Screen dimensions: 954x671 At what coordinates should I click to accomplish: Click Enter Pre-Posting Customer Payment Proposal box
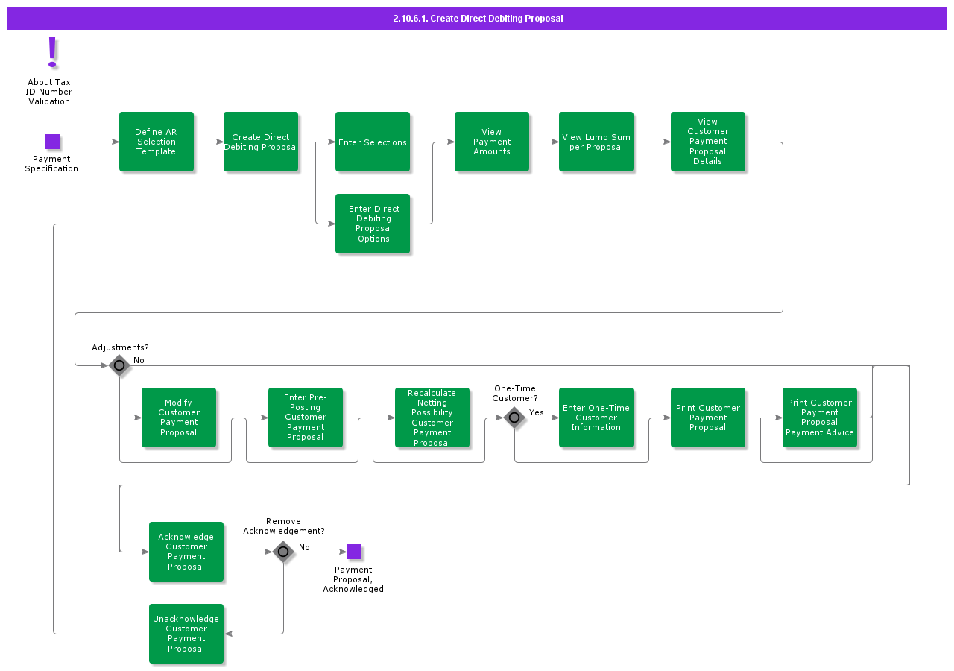(x=306, y=418)
